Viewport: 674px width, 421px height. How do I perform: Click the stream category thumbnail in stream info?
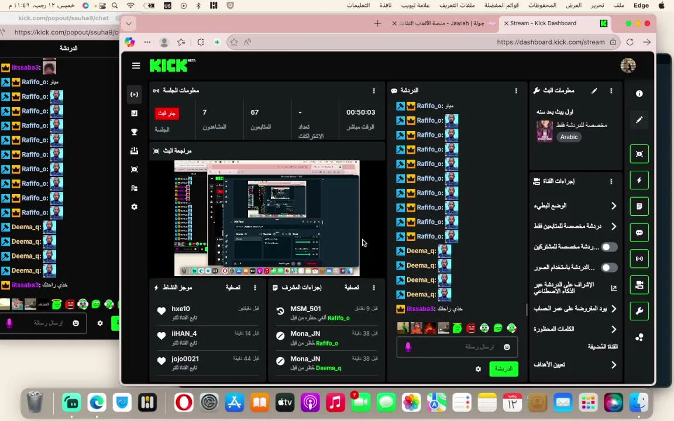[x=545, y=130]
